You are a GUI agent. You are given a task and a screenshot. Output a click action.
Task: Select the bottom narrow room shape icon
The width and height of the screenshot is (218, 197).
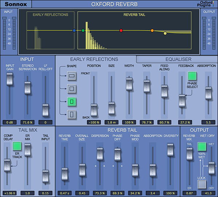[72, 115]
